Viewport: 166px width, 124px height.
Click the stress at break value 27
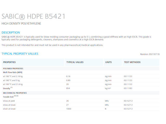[x=67, y=105]
